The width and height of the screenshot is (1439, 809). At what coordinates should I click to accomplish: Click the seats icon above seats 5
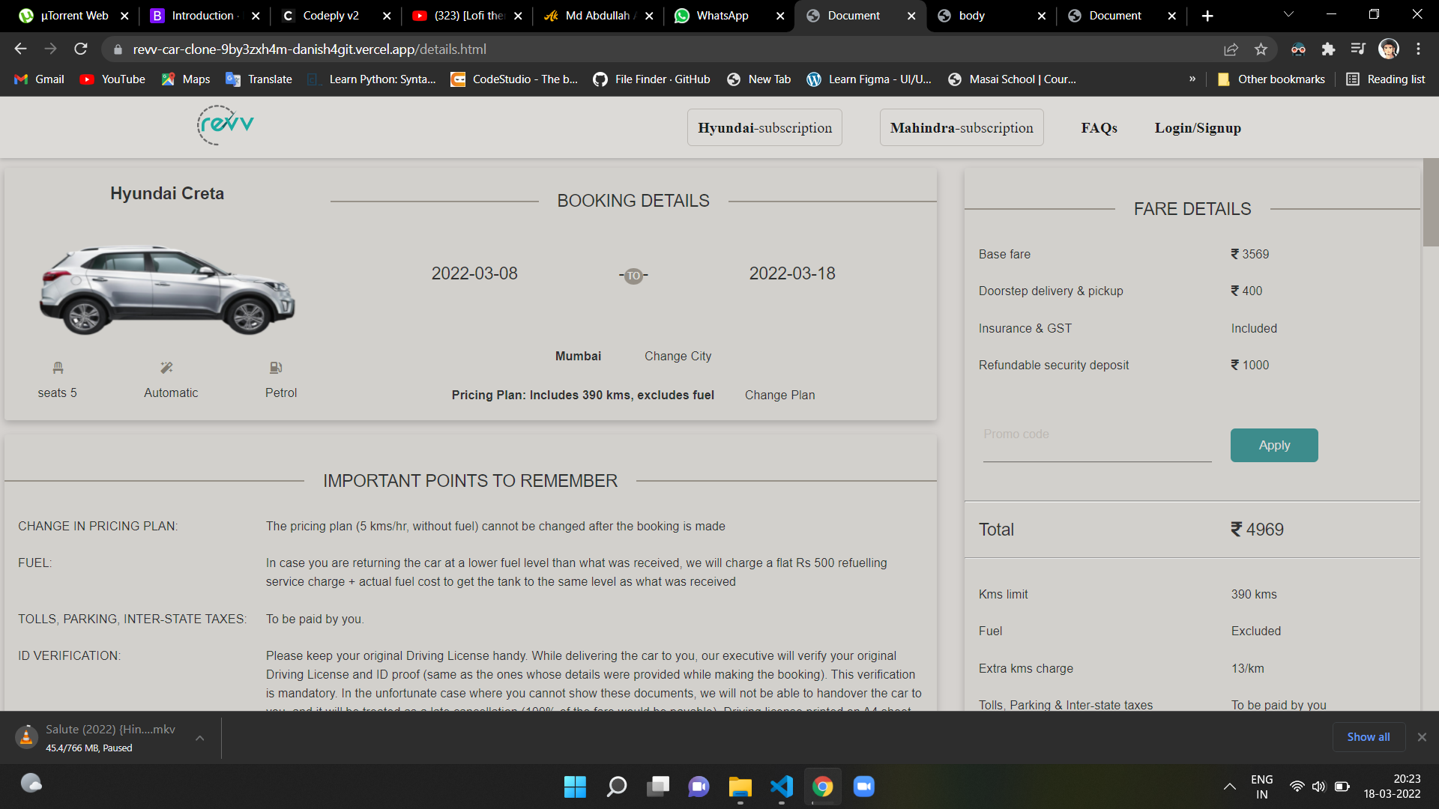[x=58, y=368]
